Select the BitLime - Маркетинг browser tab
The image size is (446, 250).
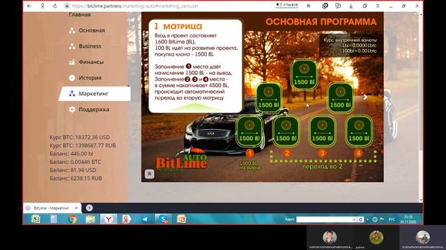51,208
